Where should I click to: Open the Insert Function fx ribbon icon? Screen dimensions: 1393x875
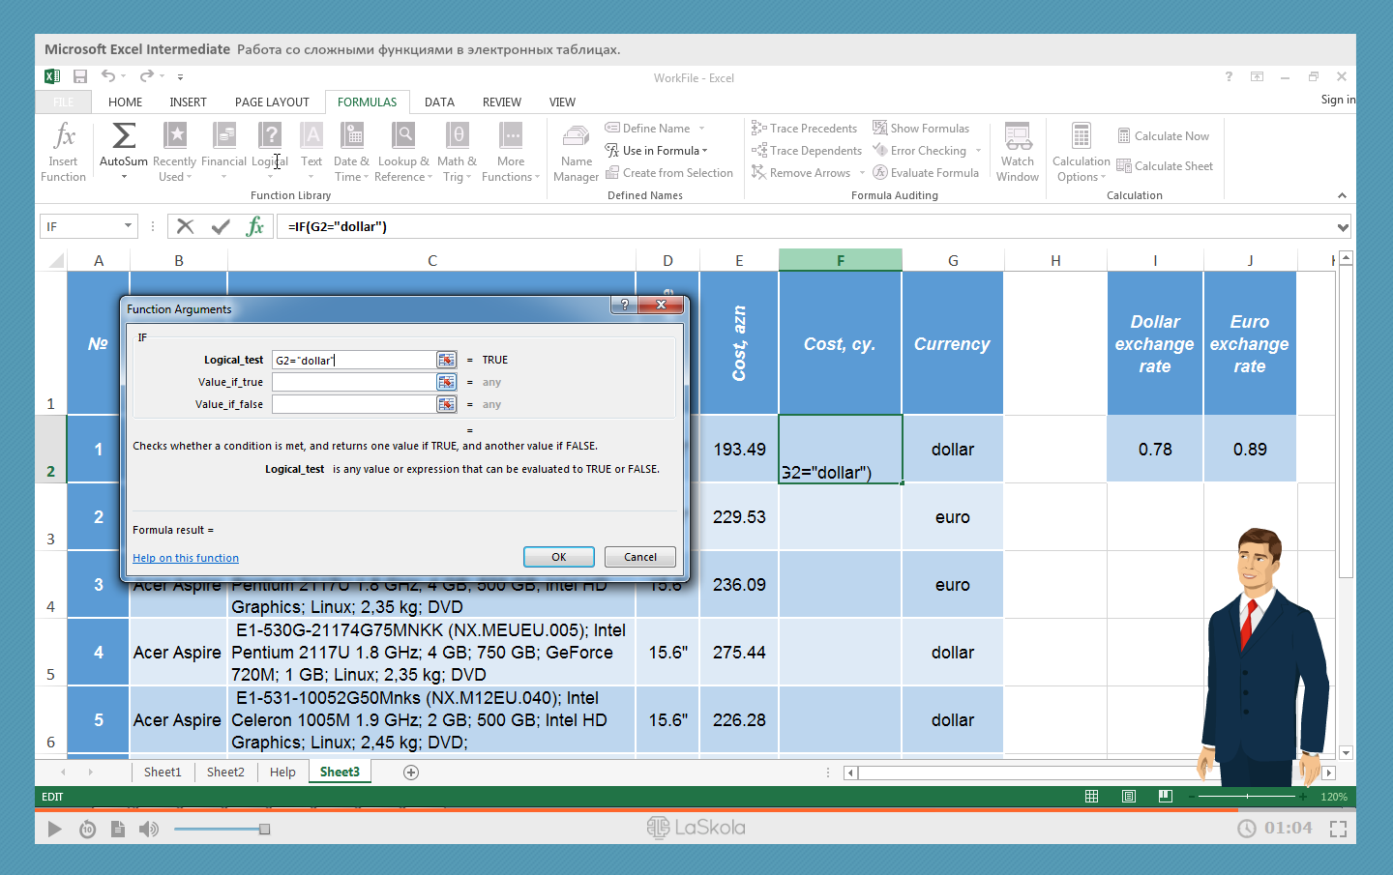click(64, 136)
